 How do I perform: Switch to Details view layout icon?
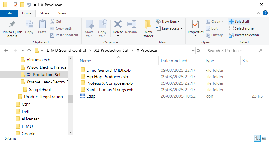coord(257,138)
